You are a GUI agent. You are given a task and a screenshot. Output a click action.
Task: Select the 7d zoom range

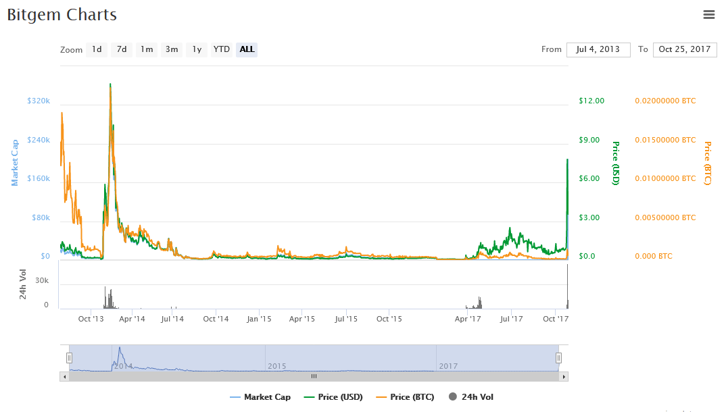pos(122,49)
